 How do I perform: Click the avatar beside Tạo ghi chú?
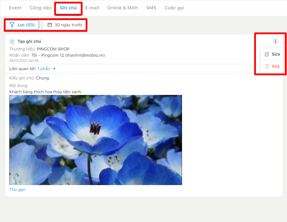tap(12, 42)
